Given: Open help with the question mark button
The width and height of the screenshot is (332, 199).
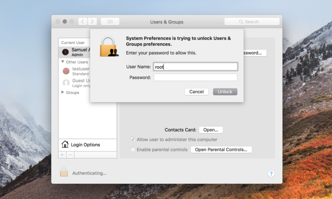Looking at the screenshot, I should pyautogui.click(x=271, y=174).
